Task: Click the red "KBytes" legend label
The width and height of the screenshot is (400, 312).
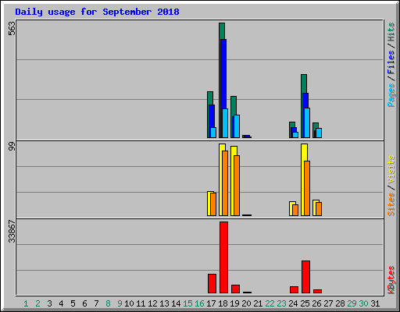Action: pyautogui.click(x=391, y=280)
